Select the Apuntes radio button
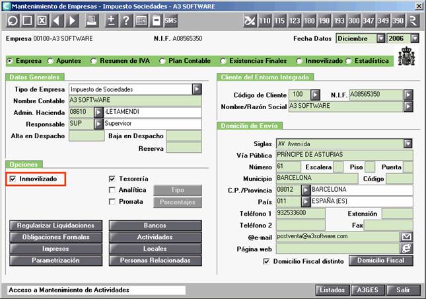This screenshot has height=299, width=426. point(50,61)
